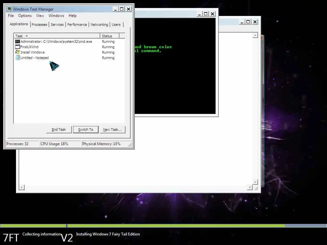
Task: Click the CPU Usage: 18% status entry
Action: (x=60, y=144)
